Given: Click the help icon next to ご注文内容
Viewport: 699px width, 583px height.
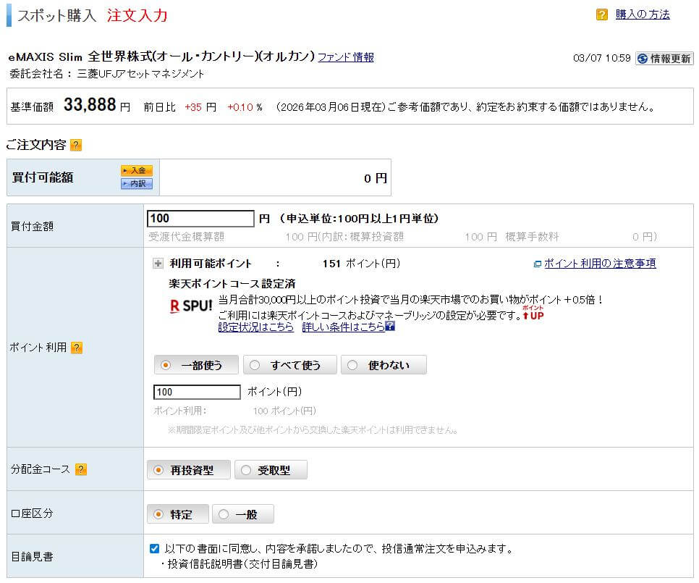Looking at the screenshot, I should [76, 145].
